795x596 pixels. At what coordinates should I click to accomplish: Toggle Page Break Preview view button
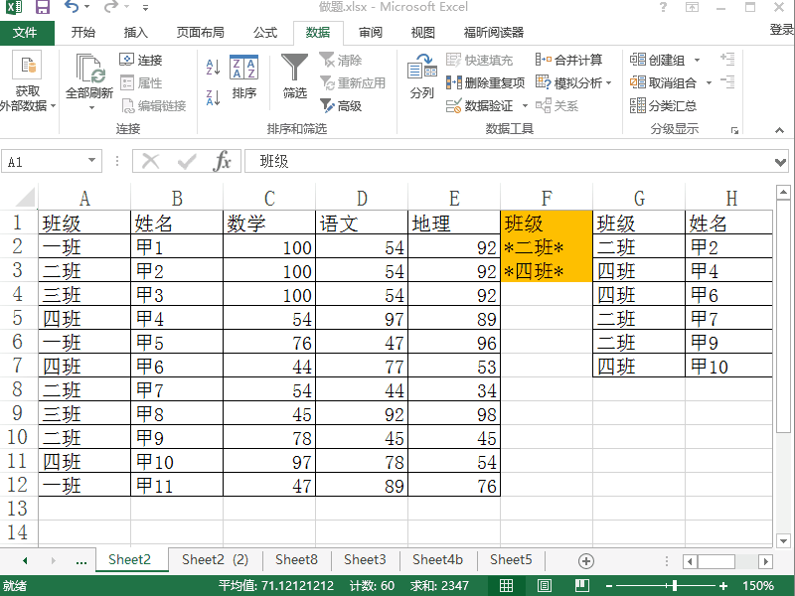coord(580,586)
